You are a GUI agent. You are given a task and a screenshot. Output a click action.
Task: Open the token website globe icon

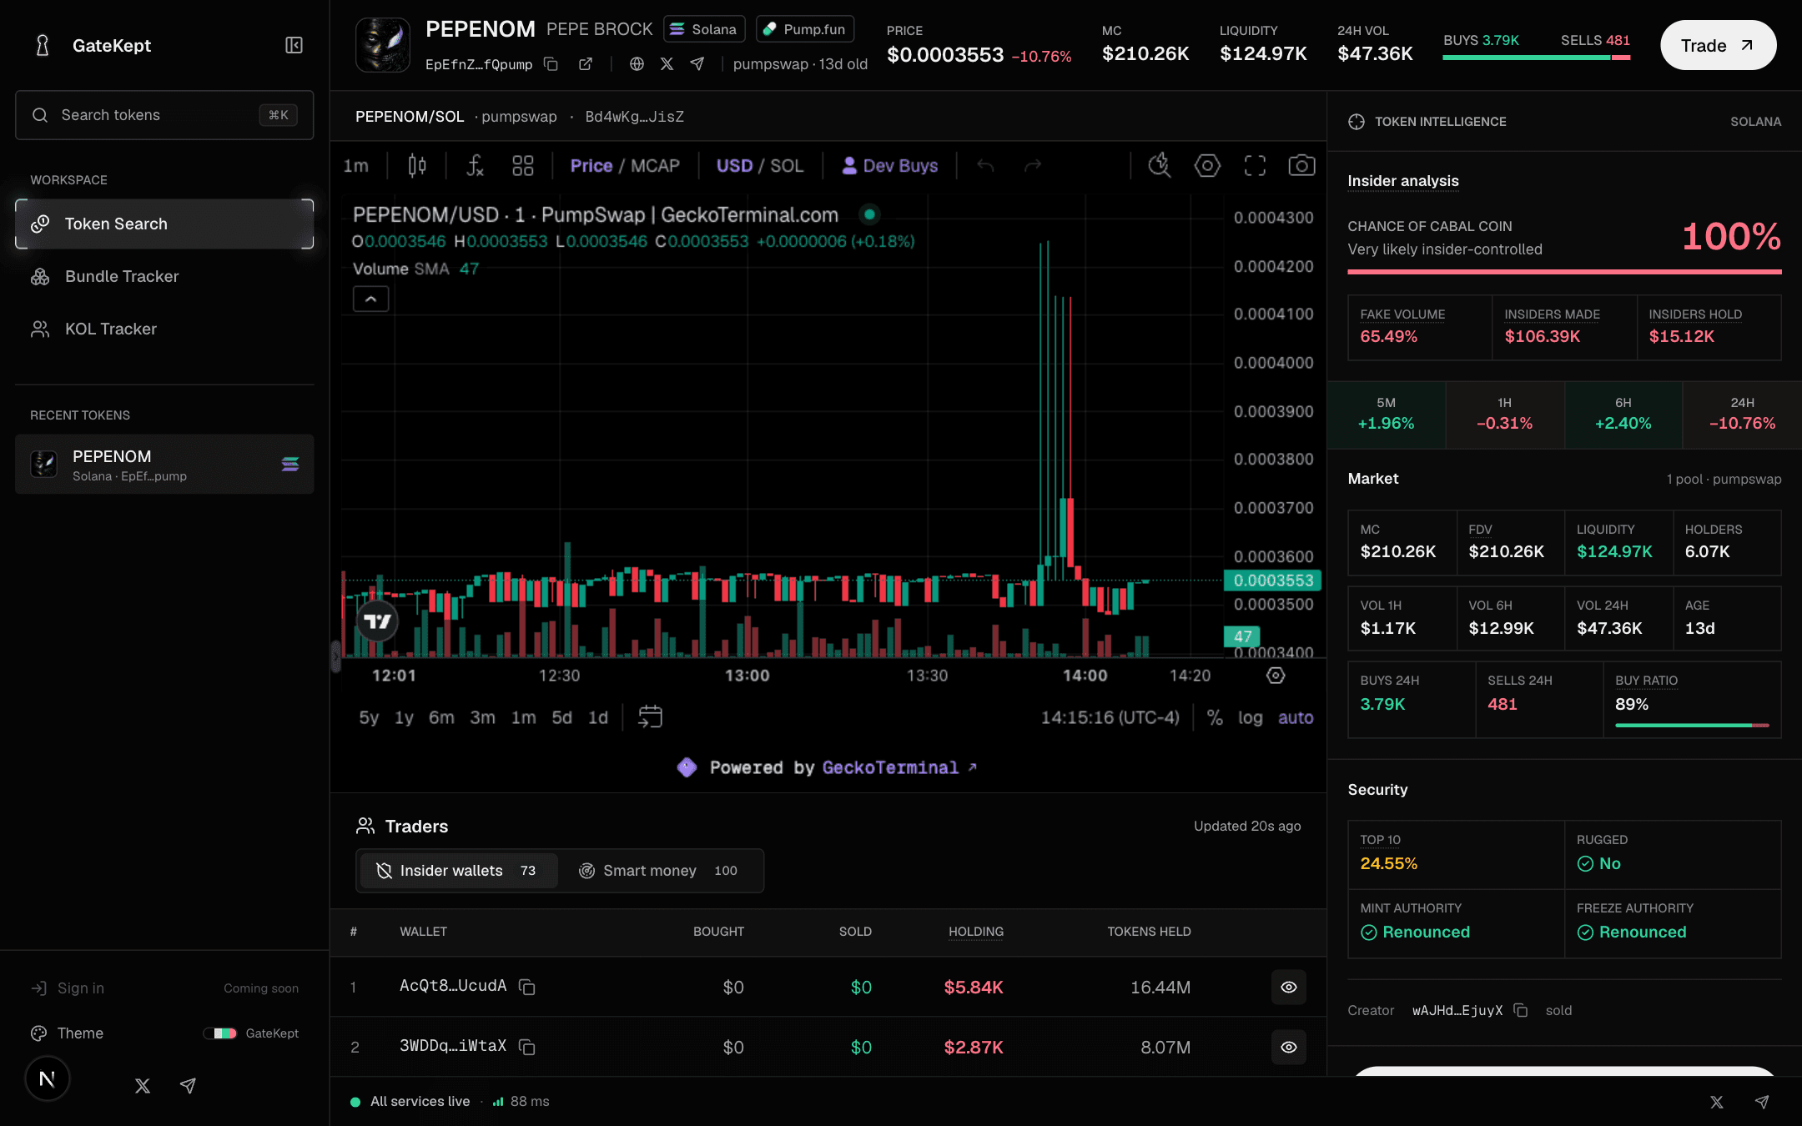pos(637,64)
